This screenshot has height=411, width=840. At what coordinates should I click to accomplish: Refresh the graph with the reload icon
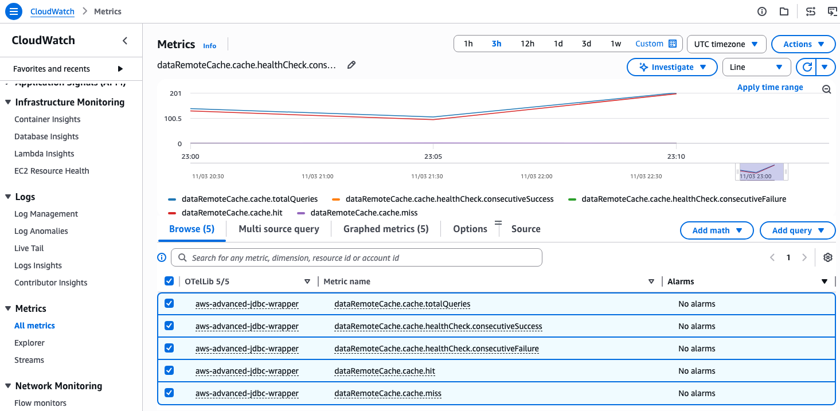[x=807, y=67]
